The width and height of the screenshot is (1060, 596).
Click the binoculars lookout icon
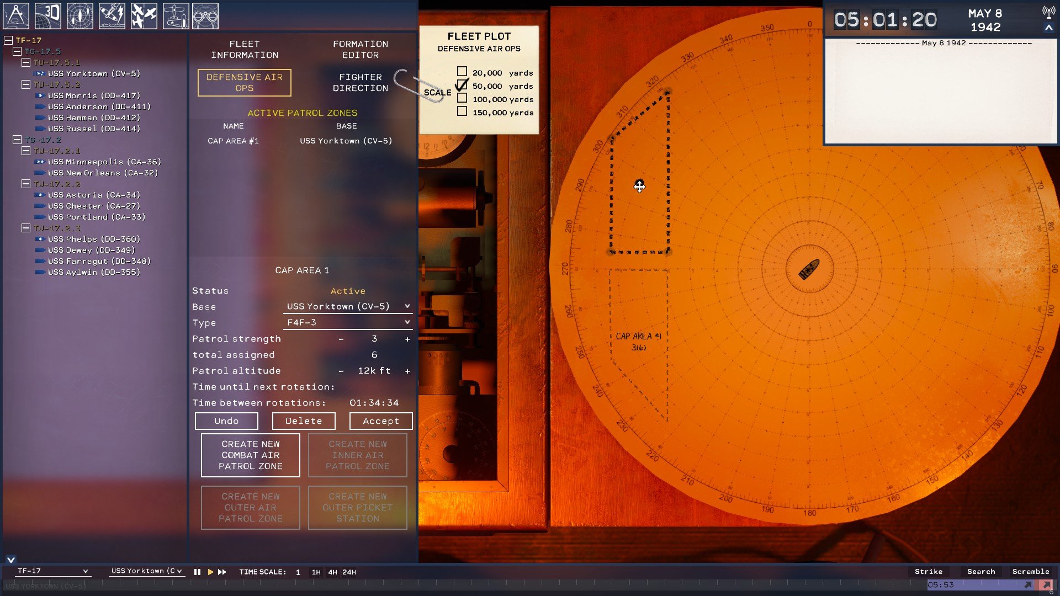205,15
